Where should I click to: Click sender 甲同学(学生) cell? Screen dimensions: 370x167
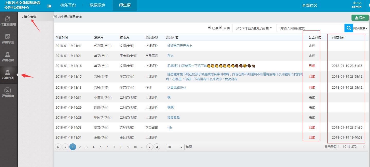coord(103,118)
